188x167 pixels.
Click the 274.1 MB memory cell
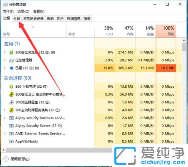click(125, 52)
